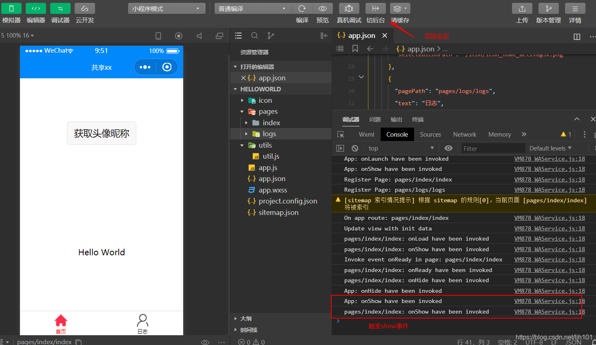This screenshot has height=345, width=596.
Task: Toggle the editor (编辑器) panel button
Action: coord(36,9)
